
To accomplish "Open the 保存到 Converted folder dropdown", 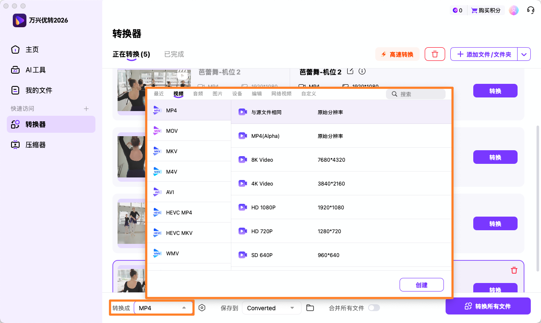I will click(271, 307).
